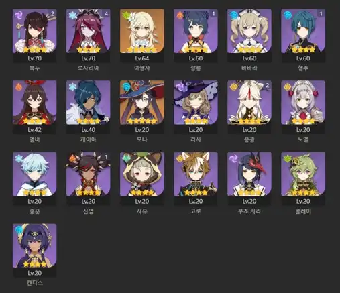This screenshot has height=293, width=340.
Task: Click the Geo element icon on Noelle (노엘)
Action: point(286,86)
